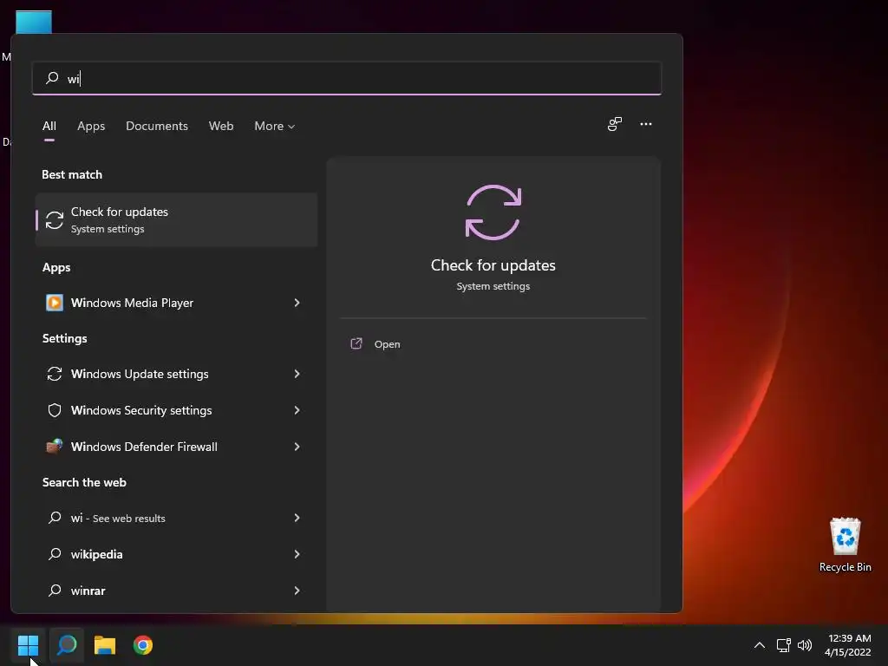This screenshot has height=666, width=888.
Task: Click the network icon in the system tray
Action: point(783,645)
